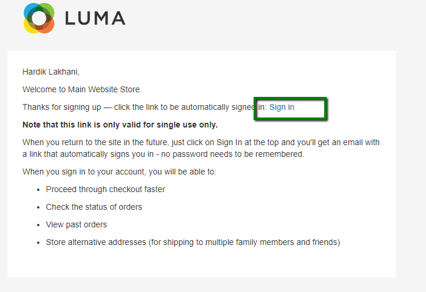Select the View past orders item
426x292 pixels.
[x=76, y=224]
